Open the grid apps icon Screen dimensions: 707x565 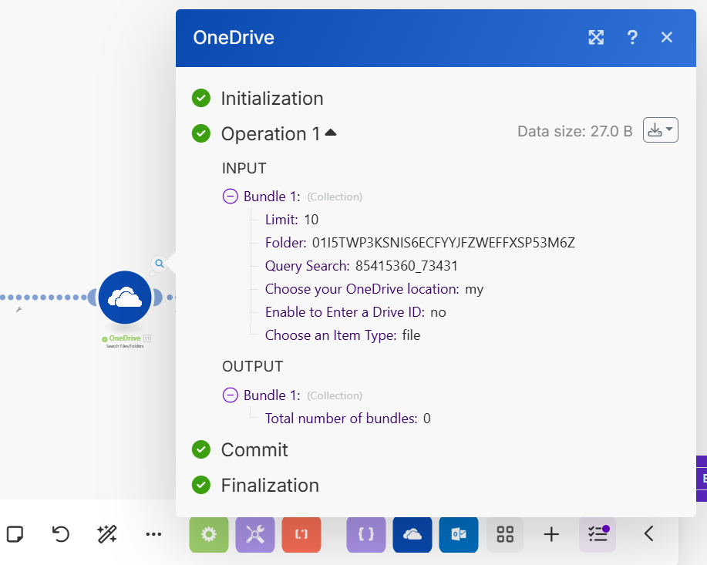click(x=505, y=535)
